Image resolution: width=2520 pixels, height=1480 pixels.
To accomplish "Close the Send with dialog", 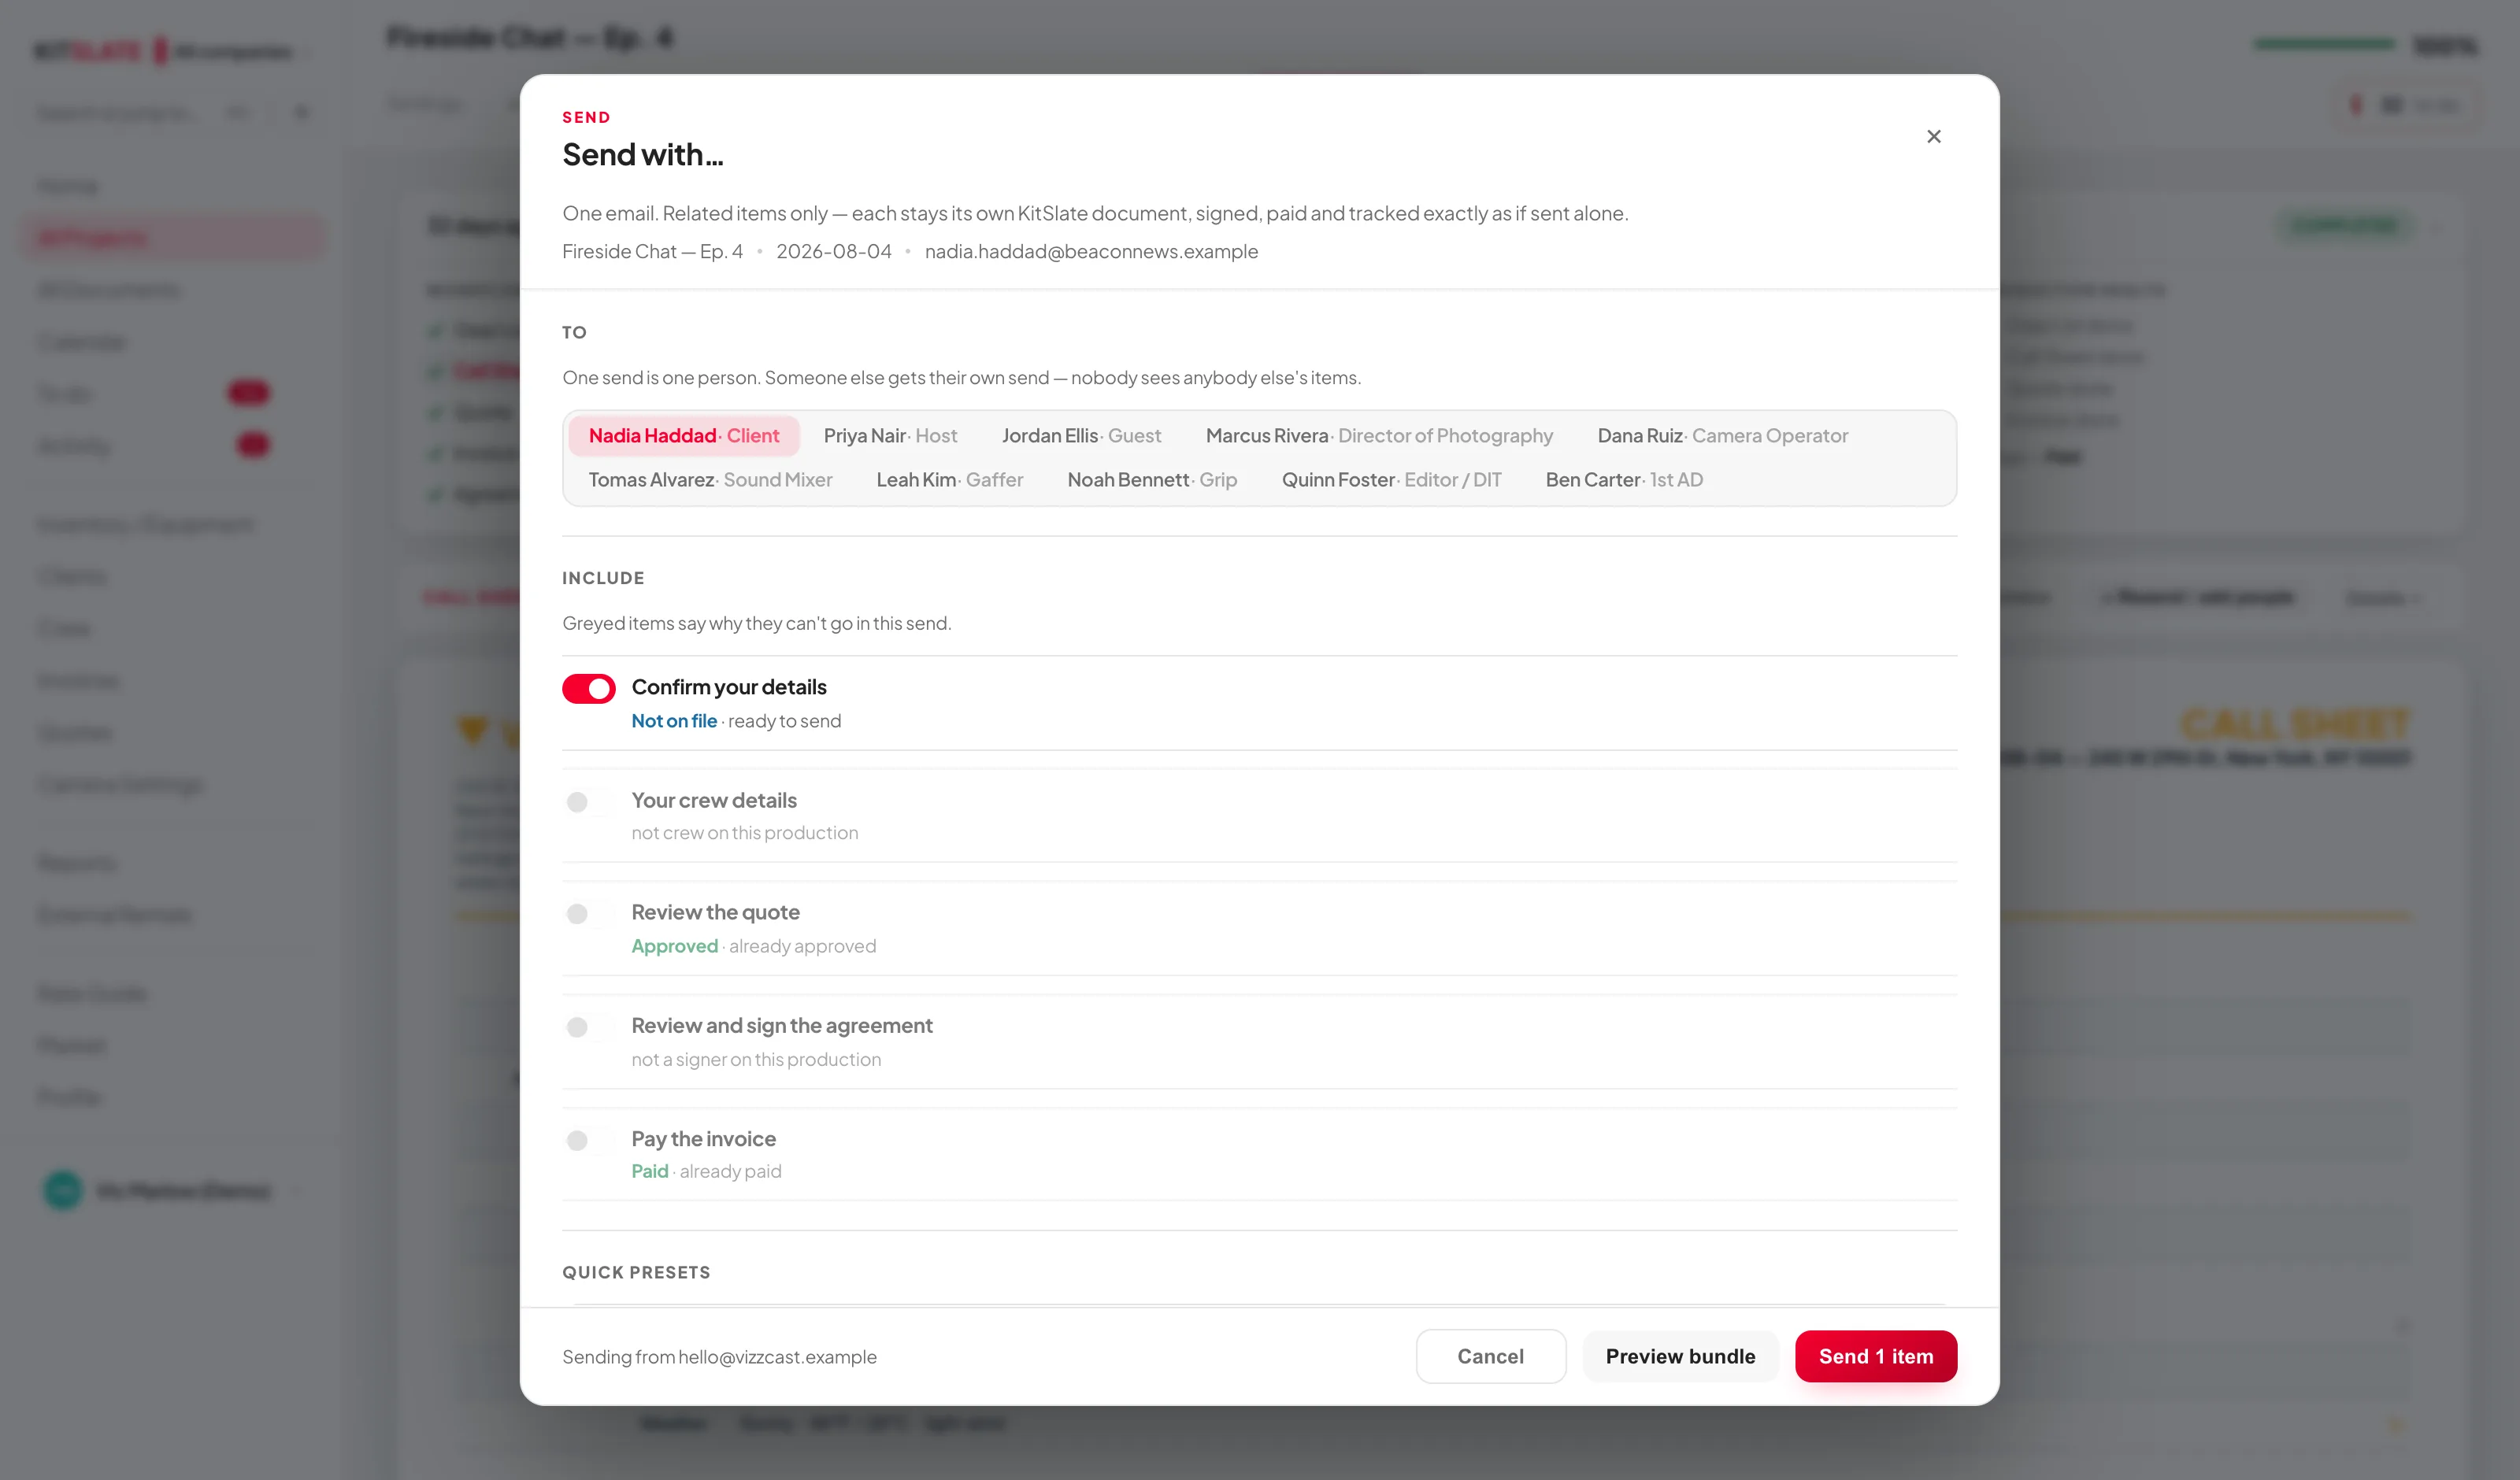I will point(1933,136).
